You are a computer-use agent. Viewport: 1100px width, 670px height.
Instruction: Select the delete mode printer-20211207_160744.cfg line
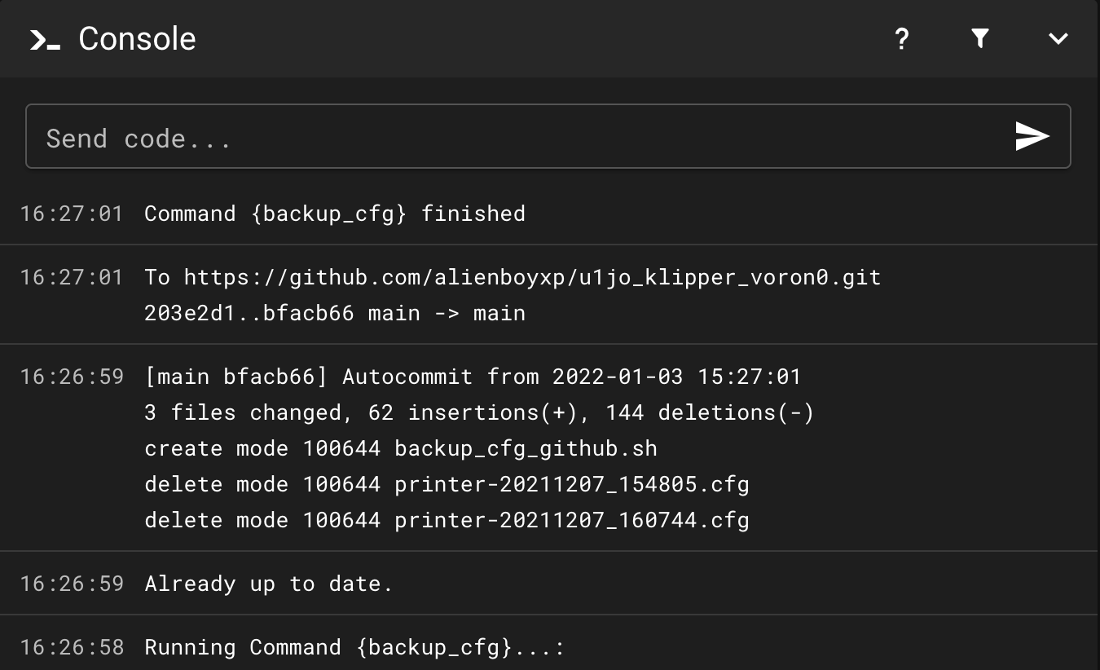447,520
